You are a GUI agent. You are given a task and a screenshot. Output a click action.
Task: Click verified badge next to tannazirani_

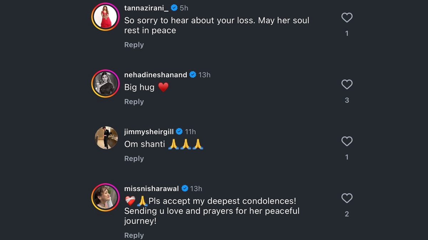tap(174, 8)
